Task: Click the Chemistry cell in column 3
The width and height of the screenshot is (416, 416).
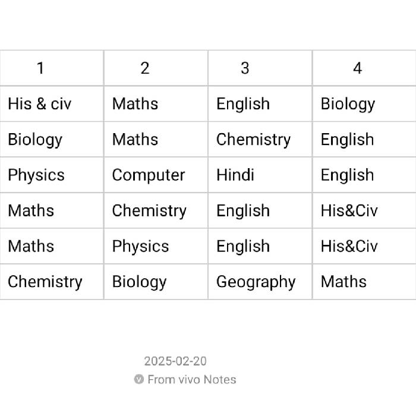Action: [260, 139]
